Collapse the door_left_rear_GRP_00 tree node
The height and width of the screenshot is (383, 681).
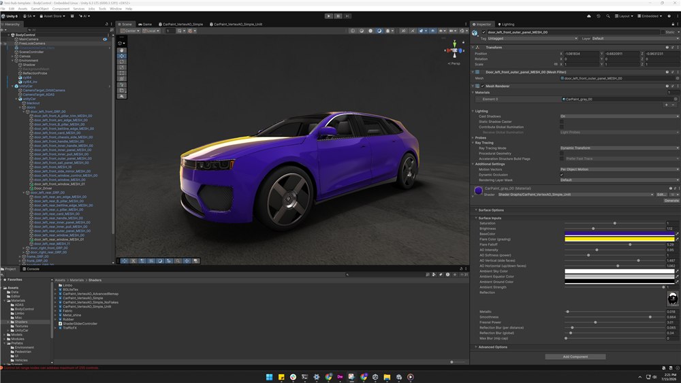(x=24, y=193)
